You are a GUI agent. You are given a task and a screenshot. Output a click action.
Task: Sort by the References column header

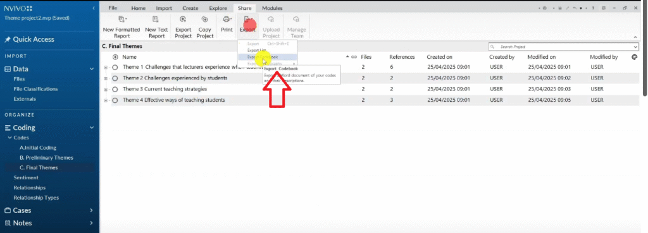[x=402, y=57]
